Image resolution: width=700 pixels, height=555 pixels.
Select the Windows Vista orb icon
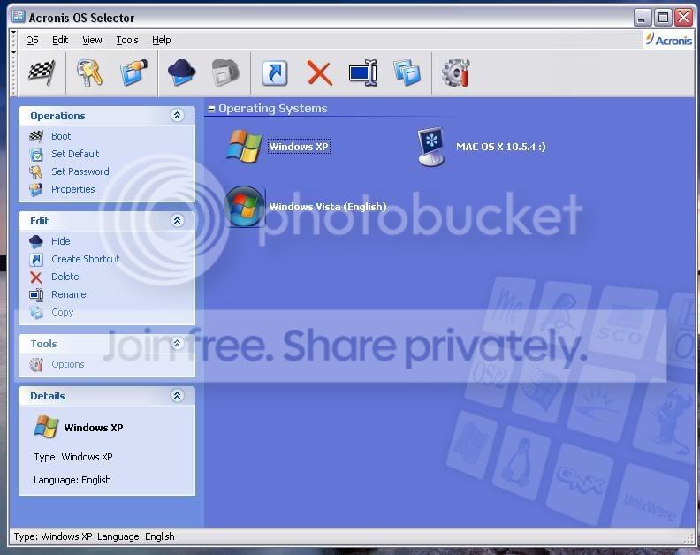coord(244,206)
